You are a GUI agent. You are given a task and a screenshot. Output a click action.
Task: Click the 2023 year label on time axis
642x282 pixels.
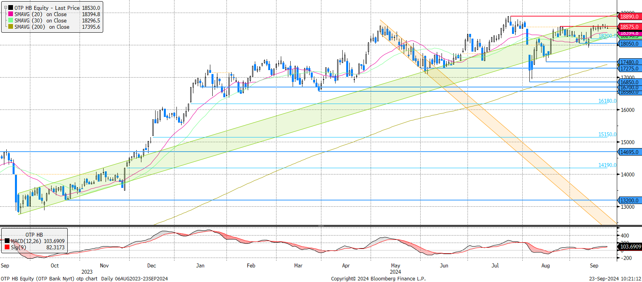click(x=87, y=272)
